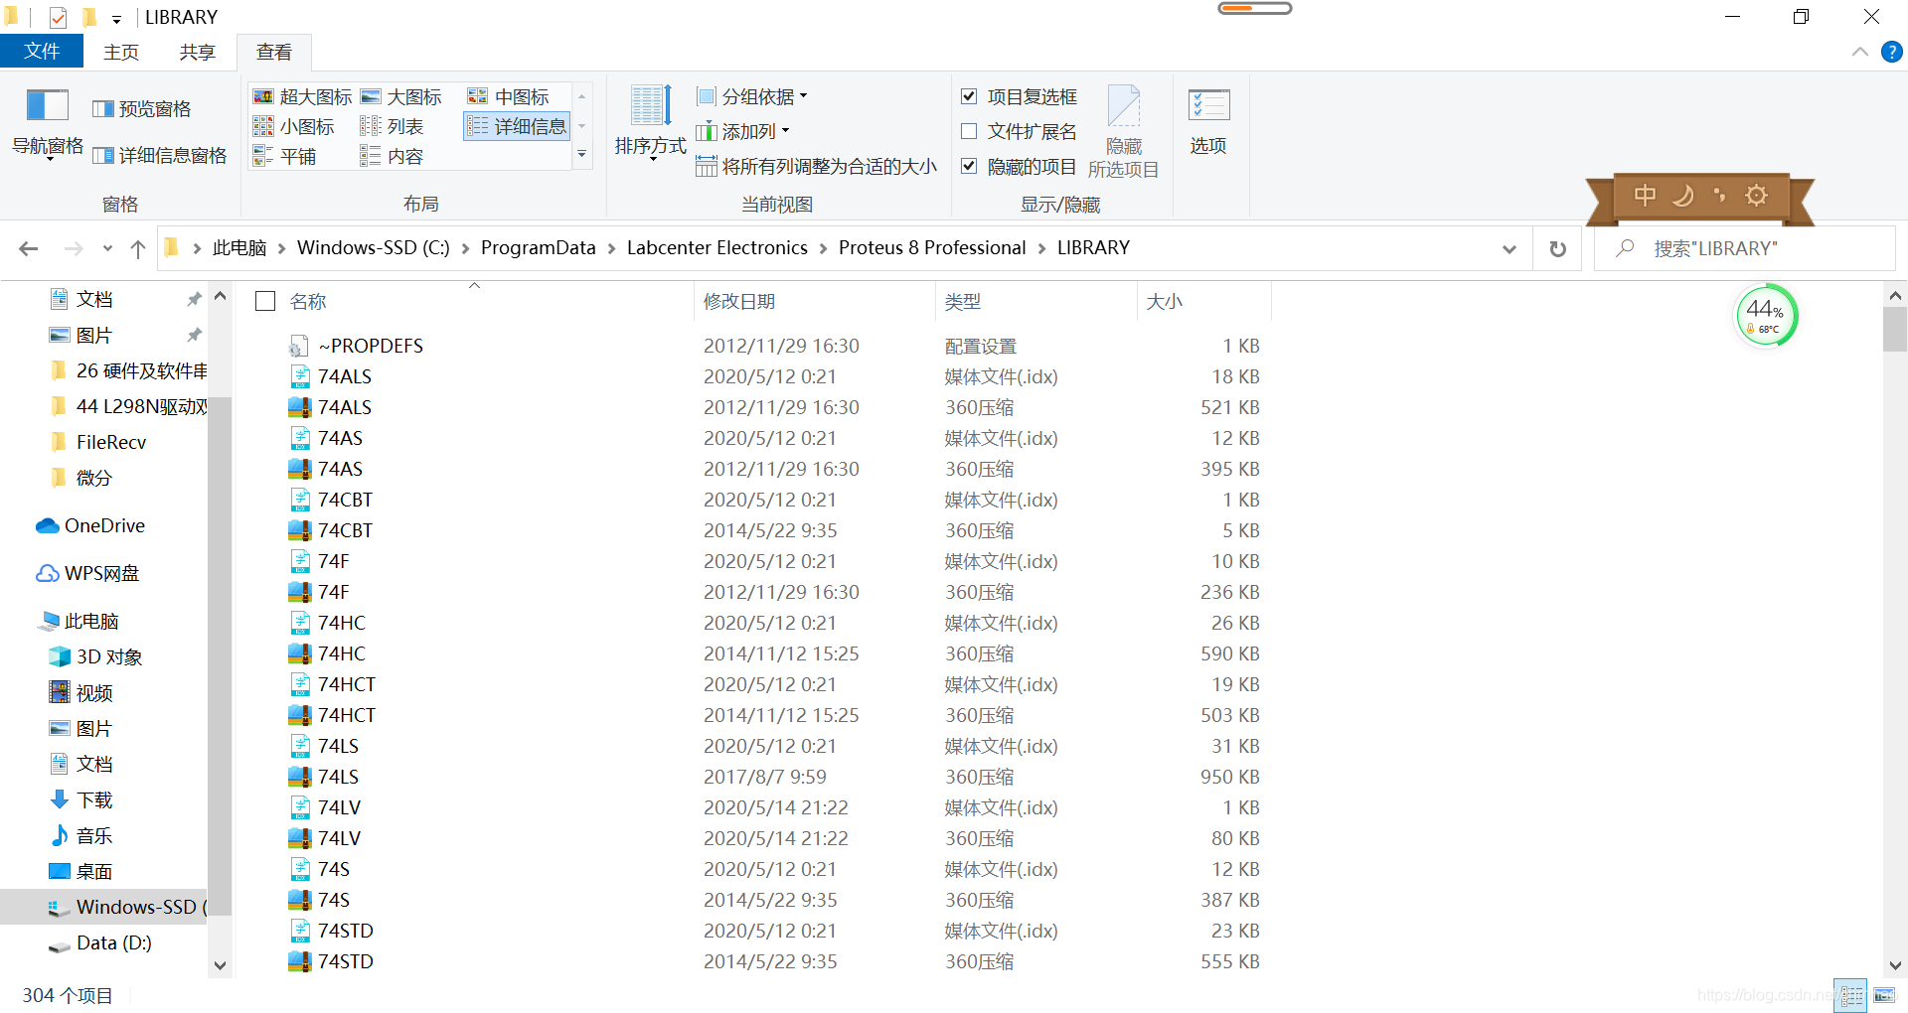Open Data (D:) drive in sidebar

[99, 942]
